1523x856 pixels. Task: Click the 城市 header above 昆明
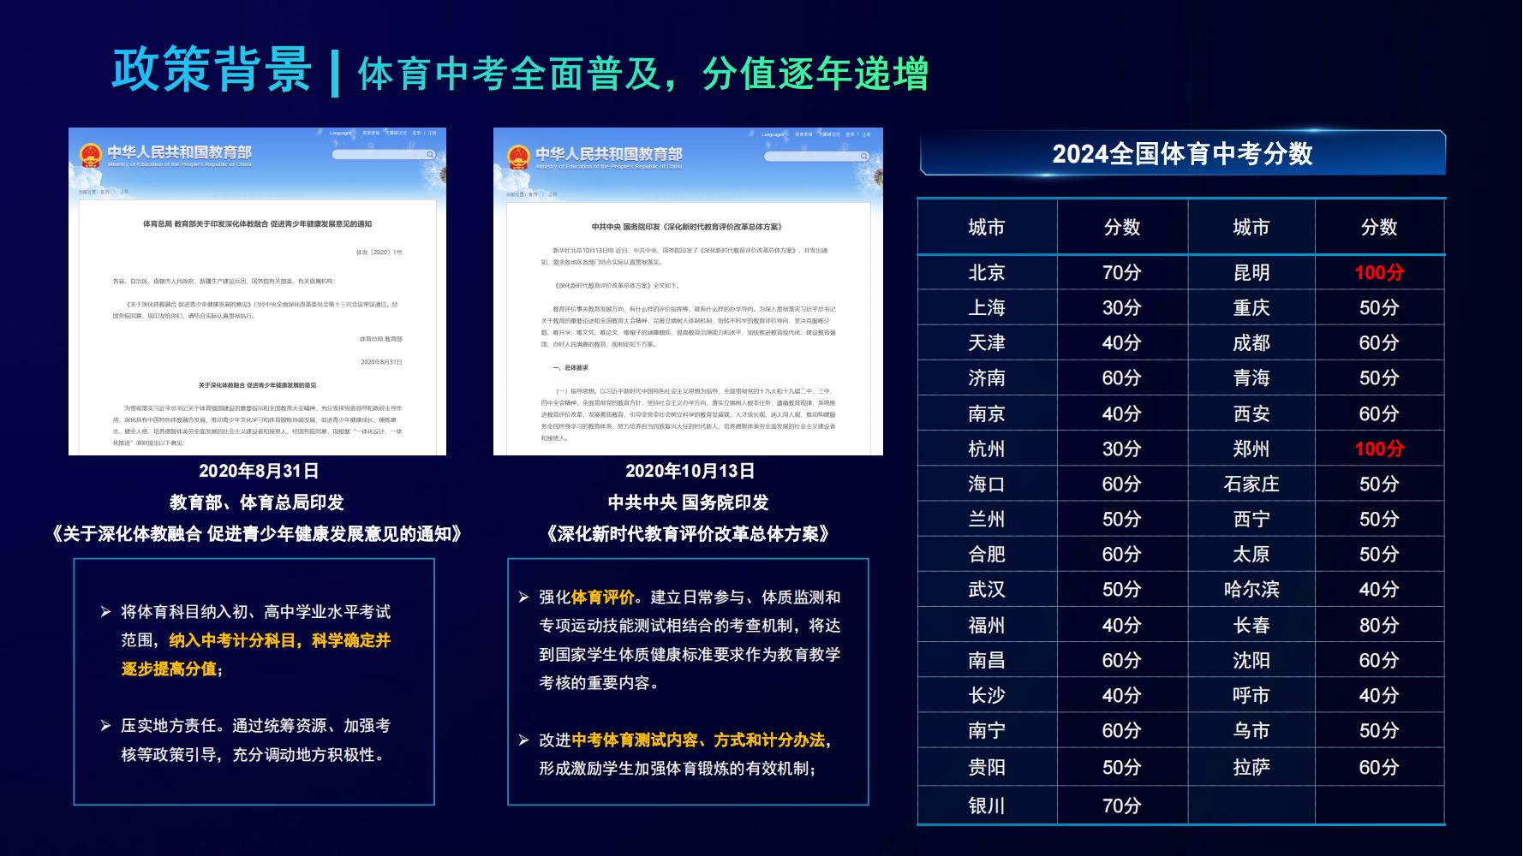[1251, 227]
